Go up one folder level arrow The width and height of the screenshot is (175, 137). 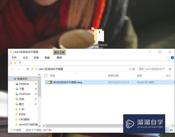28,69
